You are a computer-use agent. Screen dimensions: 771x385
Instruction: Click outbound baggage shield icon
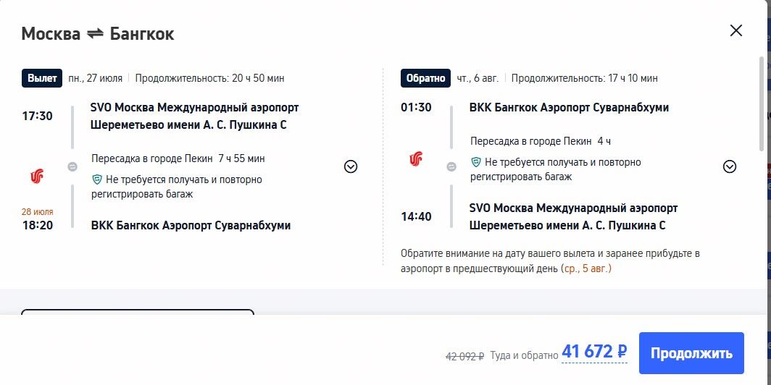click(x=97, y=179)
